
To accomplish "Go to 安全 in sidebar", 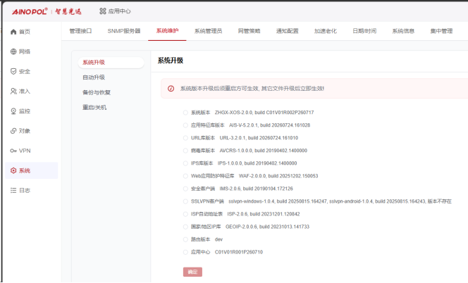I will [25, 72].
